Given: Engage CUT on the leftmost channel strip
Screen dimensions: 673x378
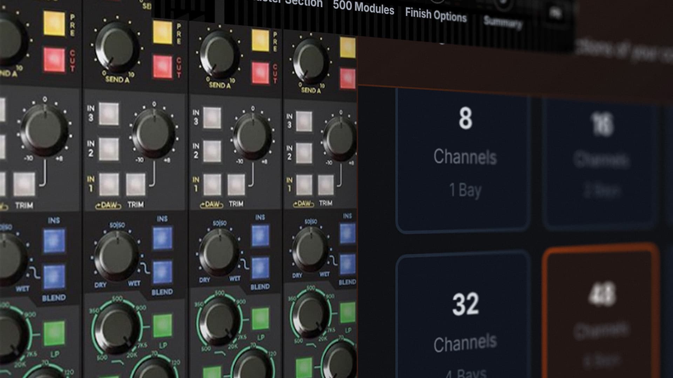Looking at the screenshot, I should point(54,60).
